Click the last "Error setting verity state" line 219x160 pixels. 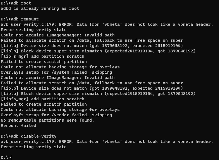(34, 147)
